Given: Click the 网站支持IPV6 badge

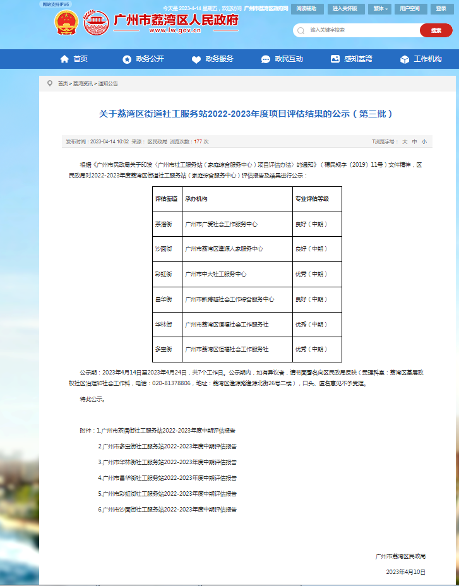Looking at the screenshot, I should pos(56,4).
